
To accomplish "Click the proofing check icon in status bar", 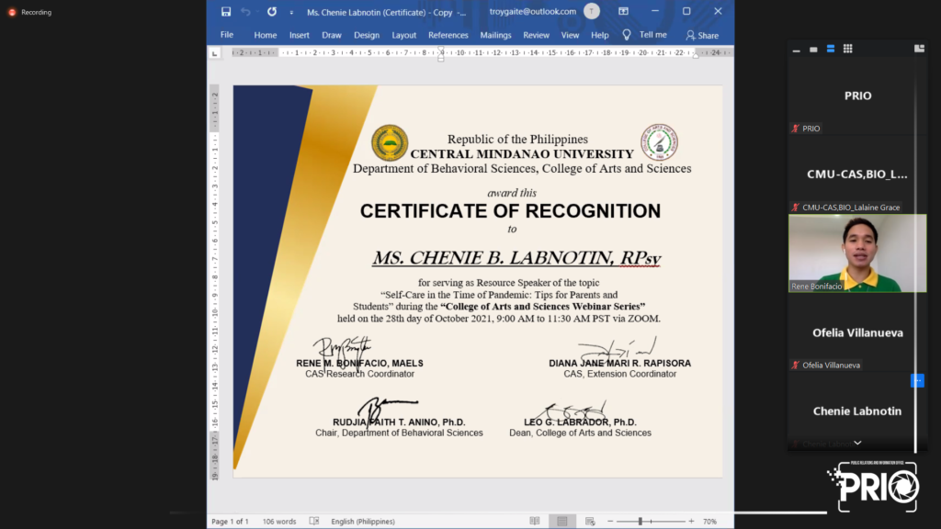I will coord(314,521).
